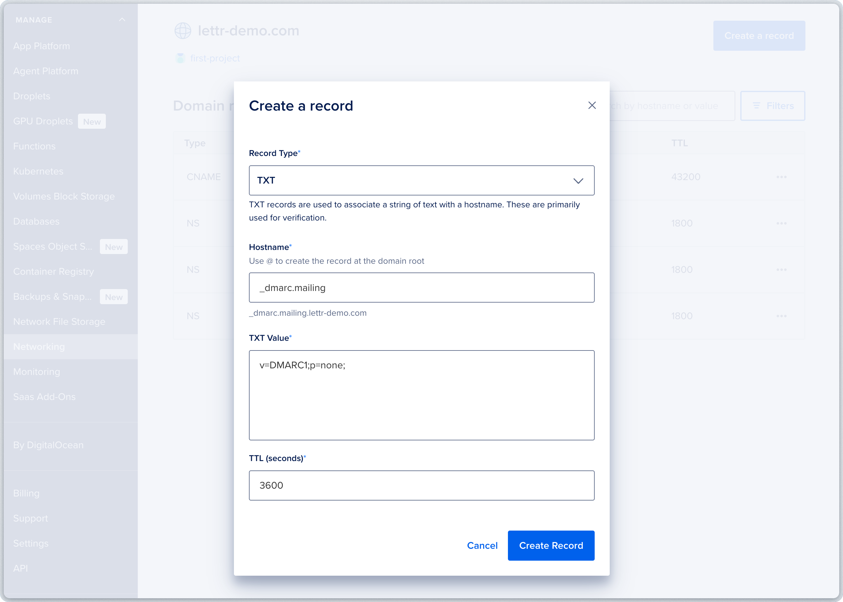Open the ellipsis menu on the first NS row
The image size is (843, 602).
click(782, 223)
